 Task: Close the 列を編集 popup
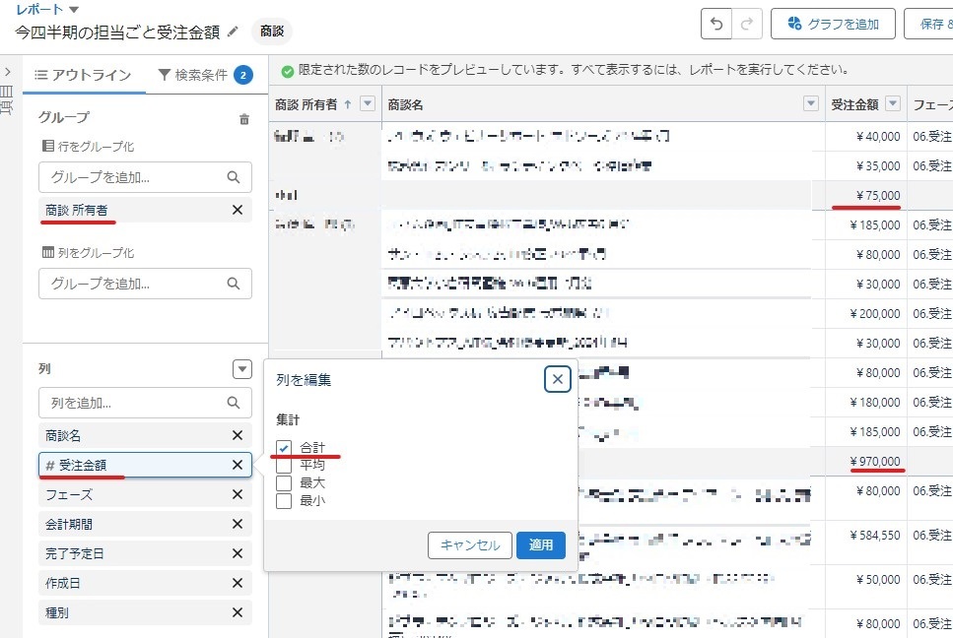pyautogui.click(x=558, y=379)
